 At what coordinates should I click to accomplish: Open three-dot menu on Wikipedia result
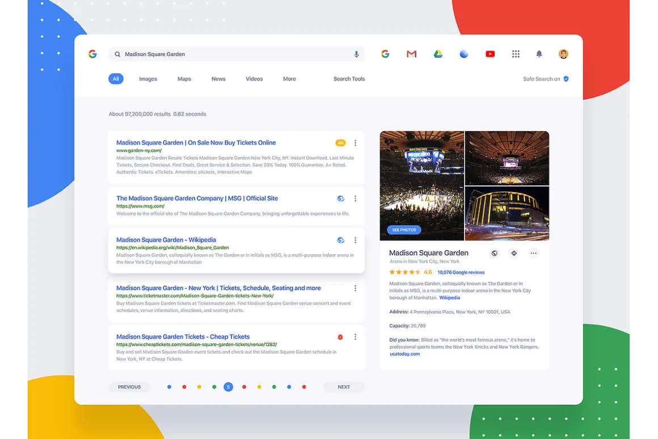pos(356,240)
